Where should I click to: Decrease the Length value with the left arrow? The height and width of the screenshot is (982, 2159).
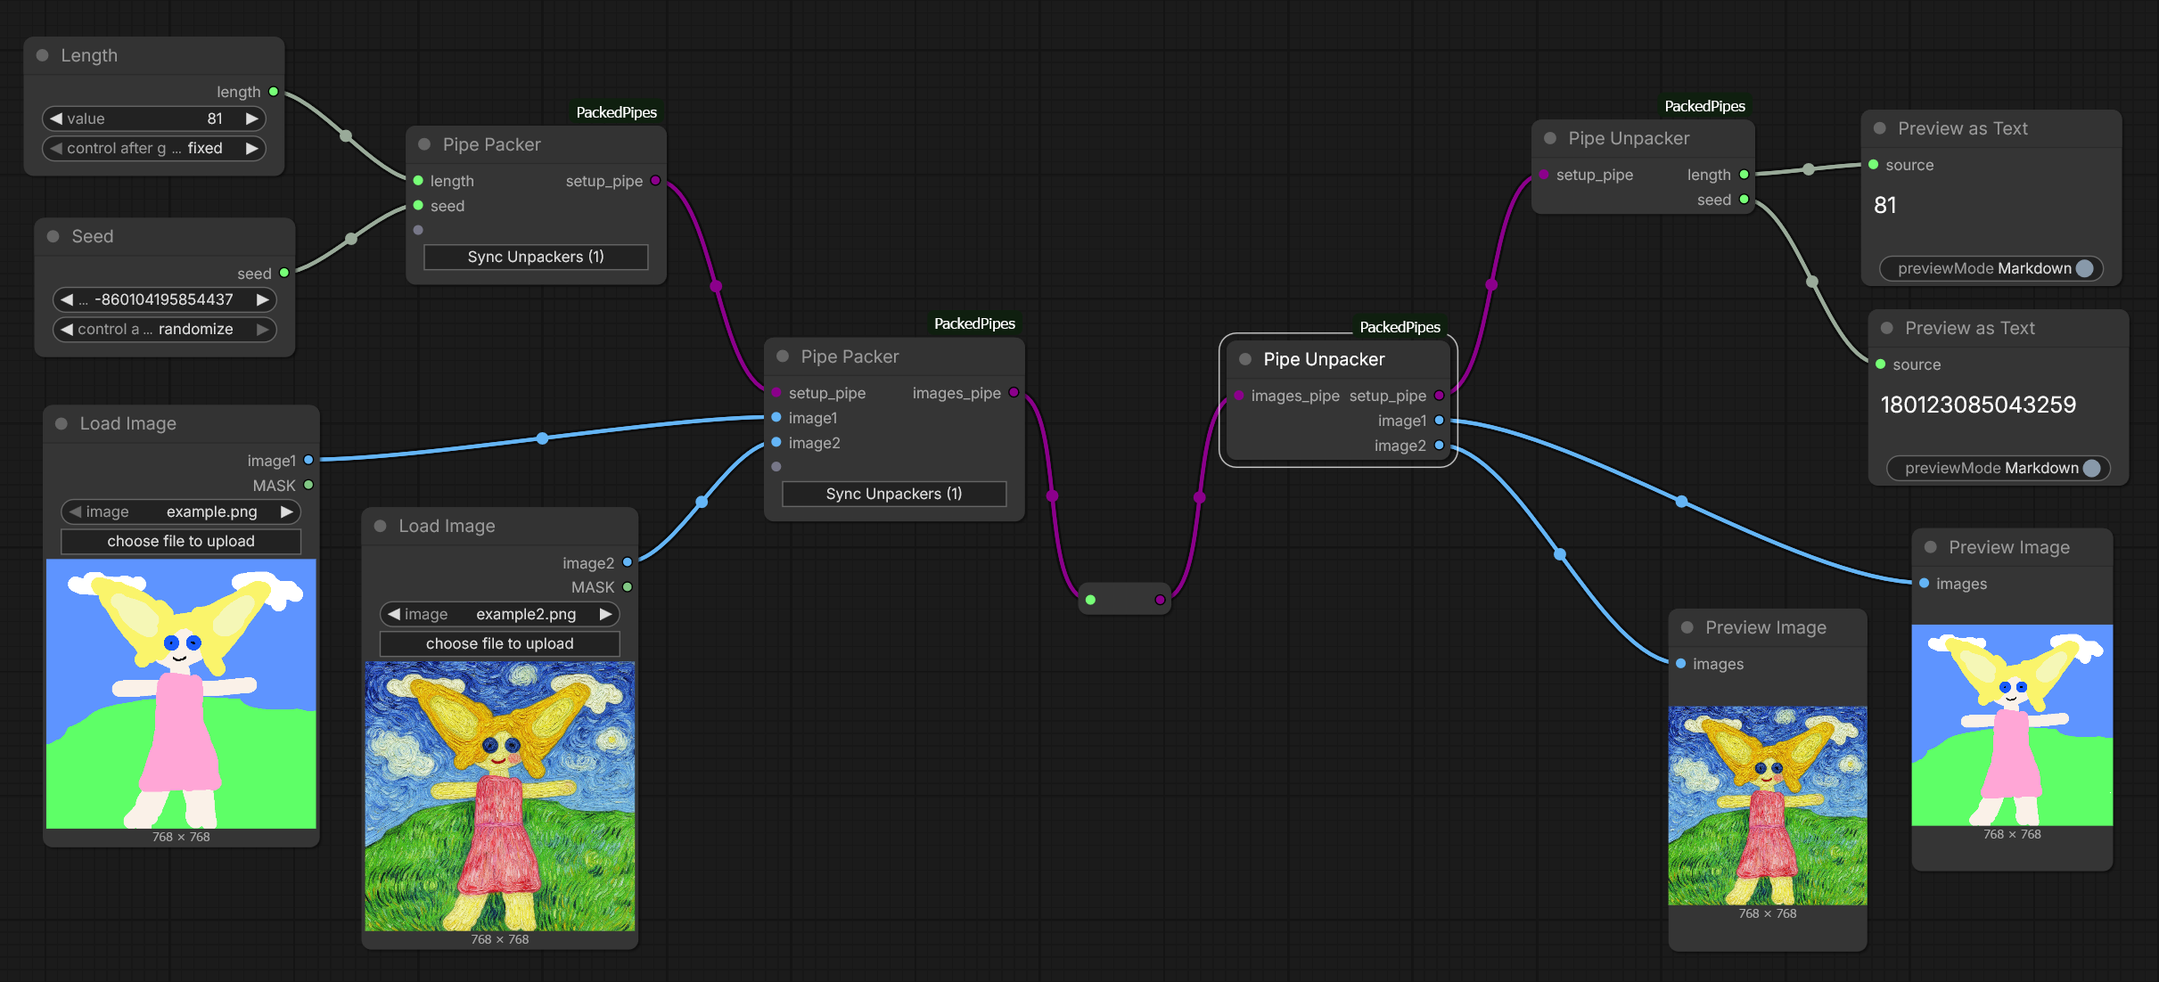(56, 119)
